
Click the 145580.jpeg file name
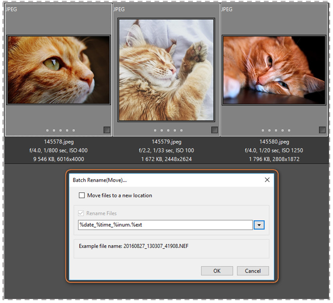274,142
